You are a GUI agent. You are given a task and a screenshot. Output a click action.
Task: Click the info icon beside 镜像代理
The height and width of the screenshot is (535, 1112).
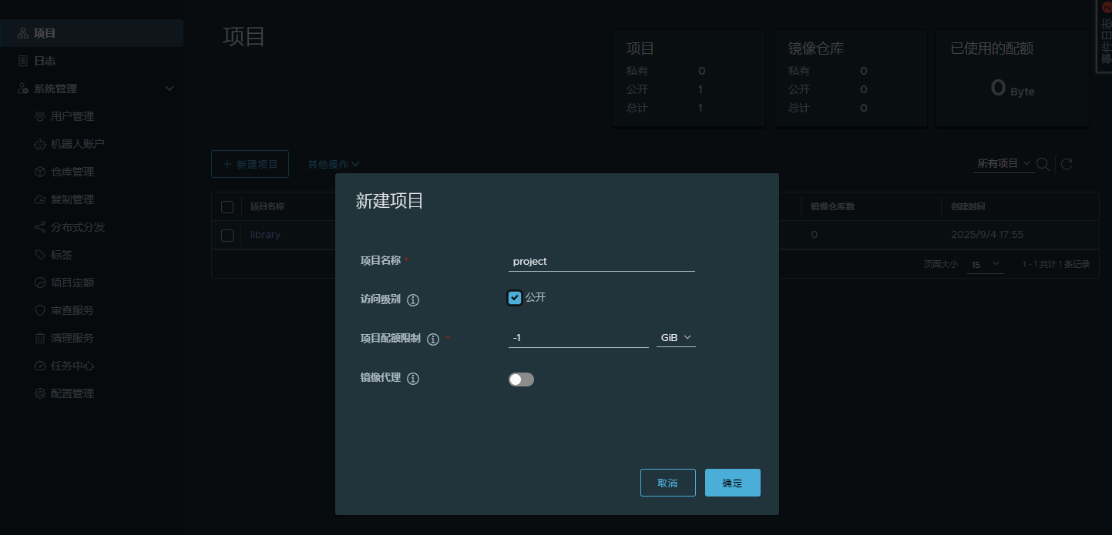pos(413,379)
